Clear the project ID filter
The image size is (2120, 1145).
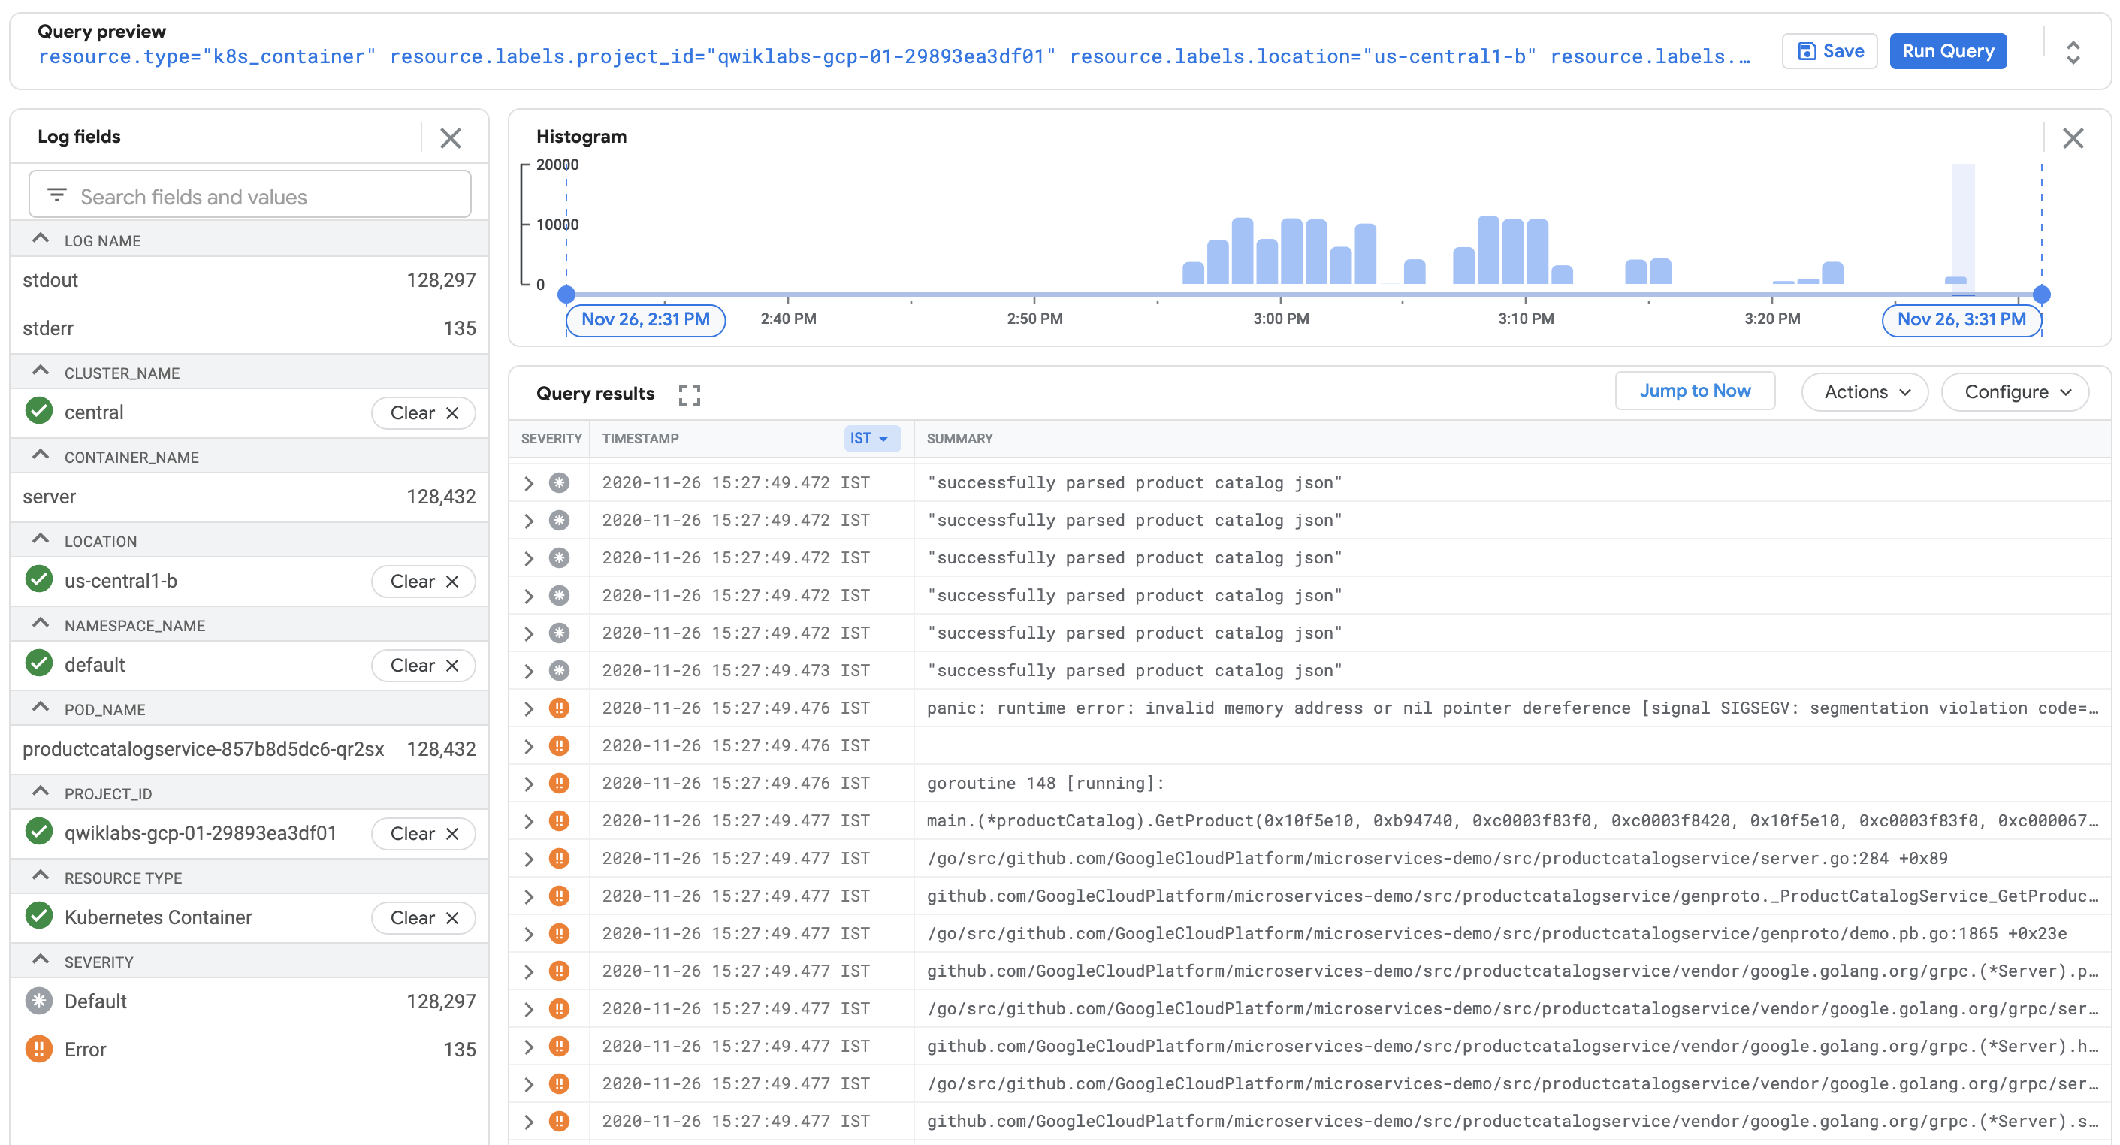pos(423,834)
